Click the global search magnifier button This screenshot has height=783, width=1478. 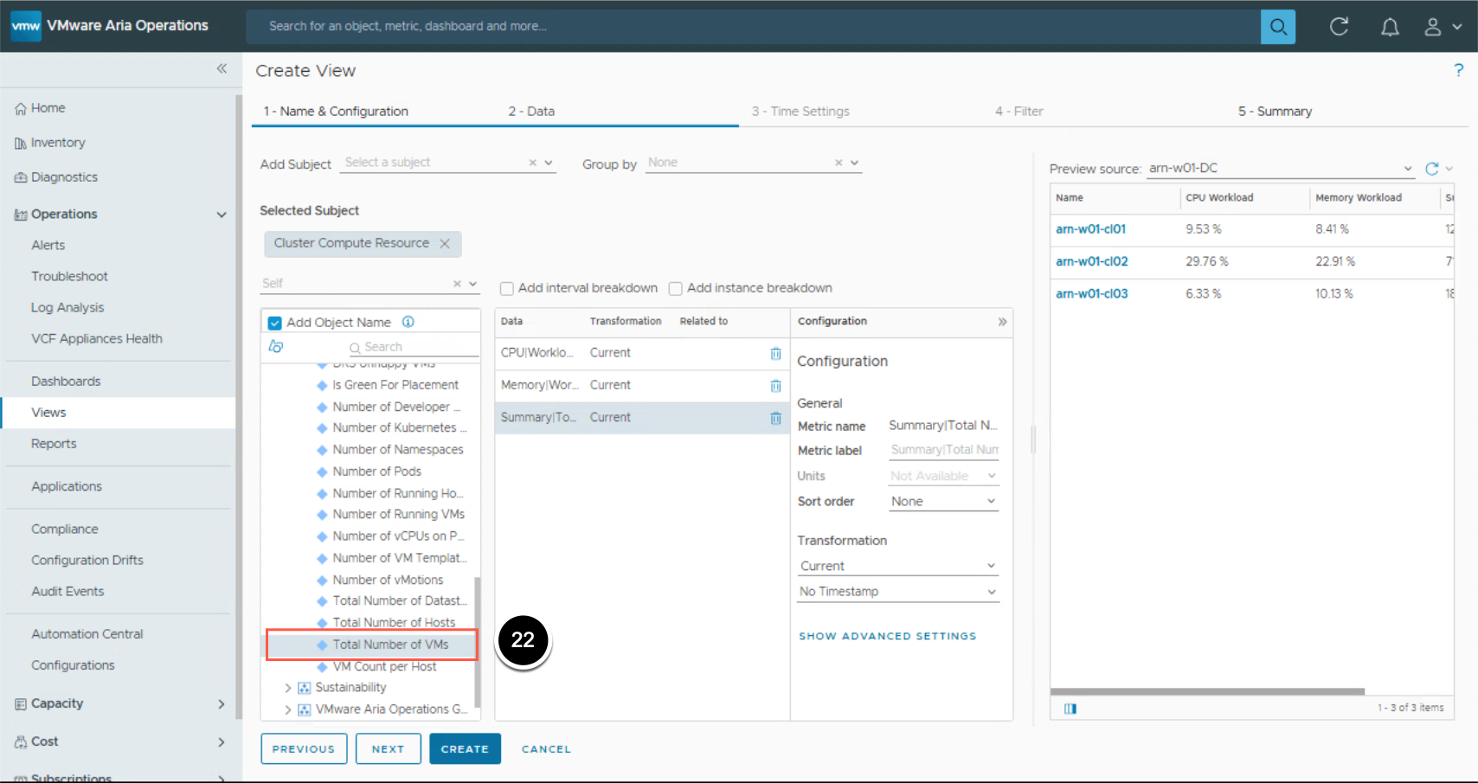[x=1277, y=27]
